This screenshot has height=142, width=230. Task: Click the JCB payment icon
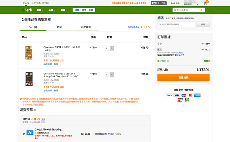pos(187,100)
